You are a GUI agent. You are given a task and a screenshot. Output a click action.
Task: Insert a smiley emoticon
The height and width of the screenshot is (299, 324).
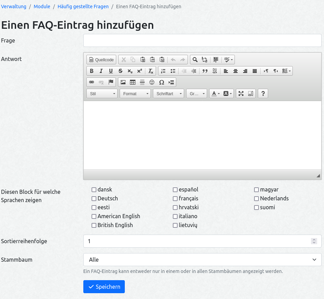coord(152,82)
